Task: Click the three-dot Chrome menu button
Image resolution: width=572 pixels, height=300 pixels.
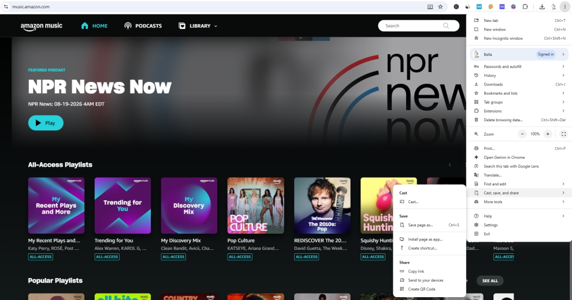Action: point(564,6)
